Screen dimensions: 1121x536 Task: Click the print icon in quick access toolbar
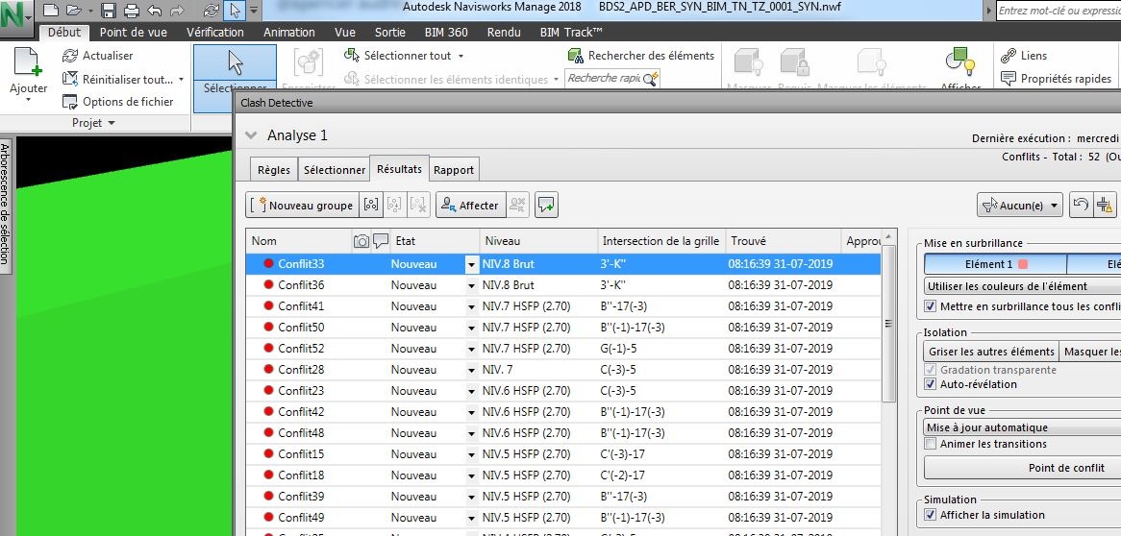[132, 11]
